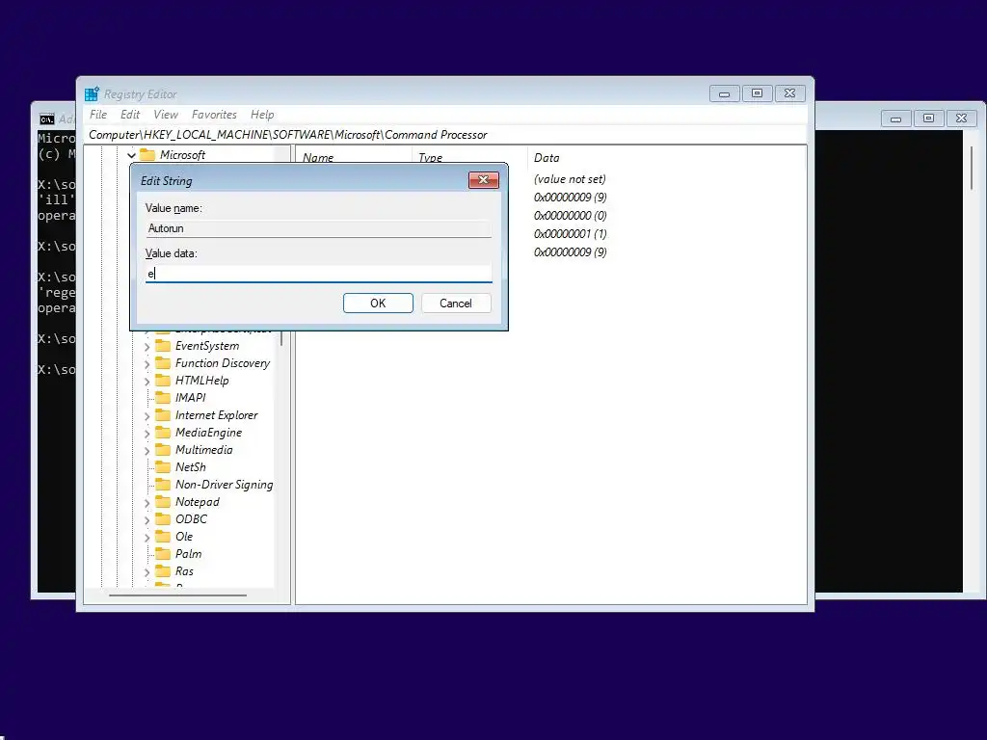The image size is (987, 740).
Task: Expand the MediaEngine key
Action: (x=147, y=434)
